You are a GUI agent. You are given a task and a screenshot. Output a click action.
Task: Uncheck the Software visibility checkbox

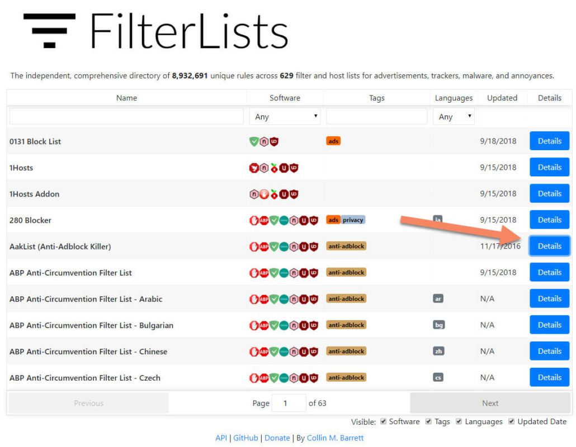tap(383, 421)
